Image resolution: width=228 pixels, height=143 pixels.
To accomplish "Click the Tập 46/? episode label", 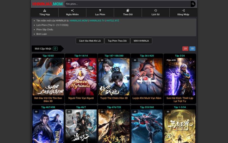I will click(x=81, y=107).
